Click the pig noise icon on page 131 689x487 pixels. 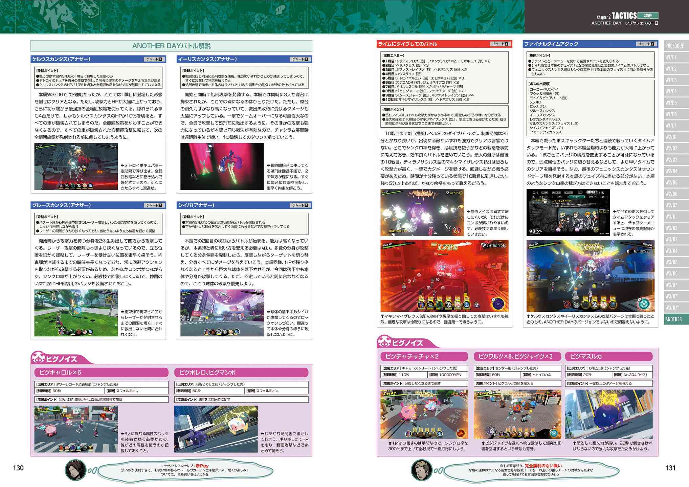click(x=384, y=341)
